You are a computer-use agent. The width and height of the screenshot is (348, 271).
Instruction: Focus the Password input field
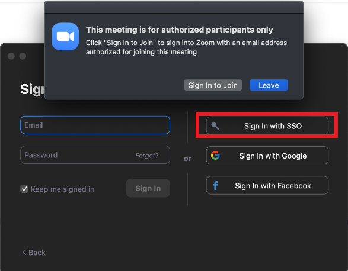click(x=95, y=154)
